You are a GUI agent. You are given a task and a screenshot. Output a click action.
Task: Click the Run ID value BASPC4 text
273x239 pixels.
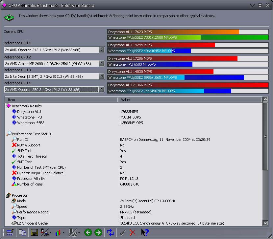point(165,140)
